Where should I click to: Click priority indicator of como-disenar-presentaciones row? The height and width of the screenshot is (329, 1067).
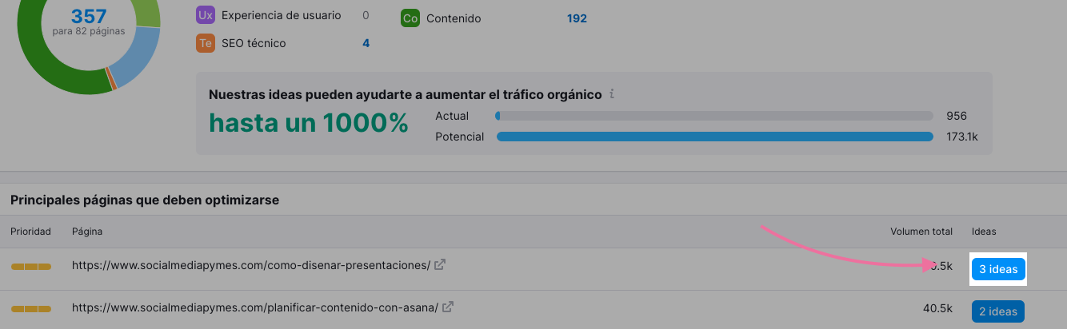pyautogui.click(x=30, y=266)
